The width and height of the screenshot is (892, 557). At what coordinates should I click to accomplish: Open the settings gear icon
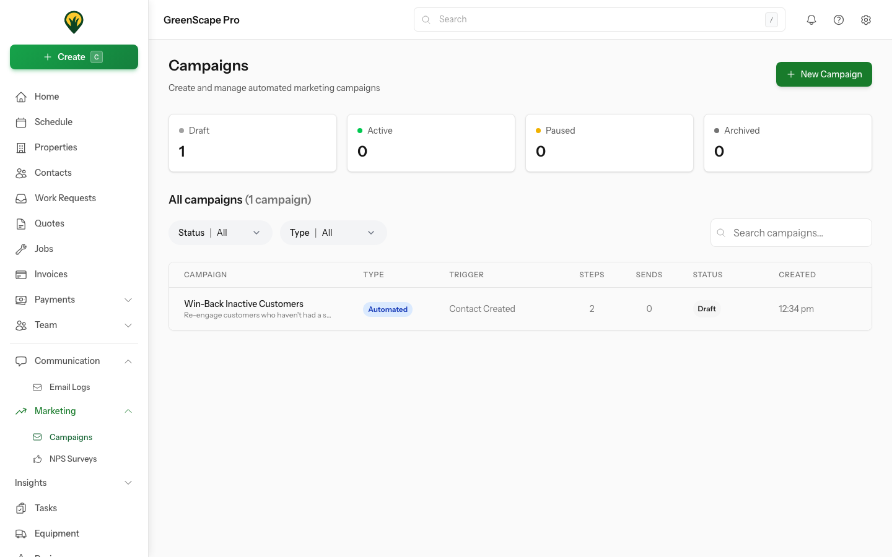[866, 19]
